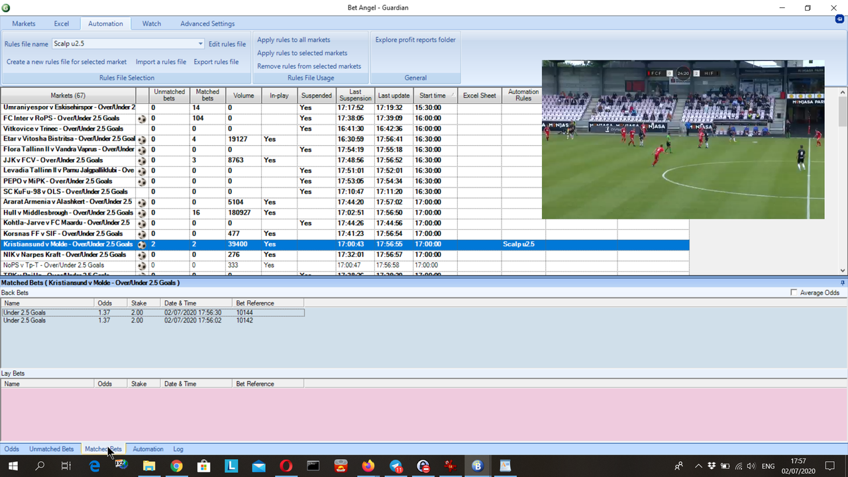The width and height of the screenshot is (848, 477).
Task: Sort by Start time column header
Action: [435, 95]
